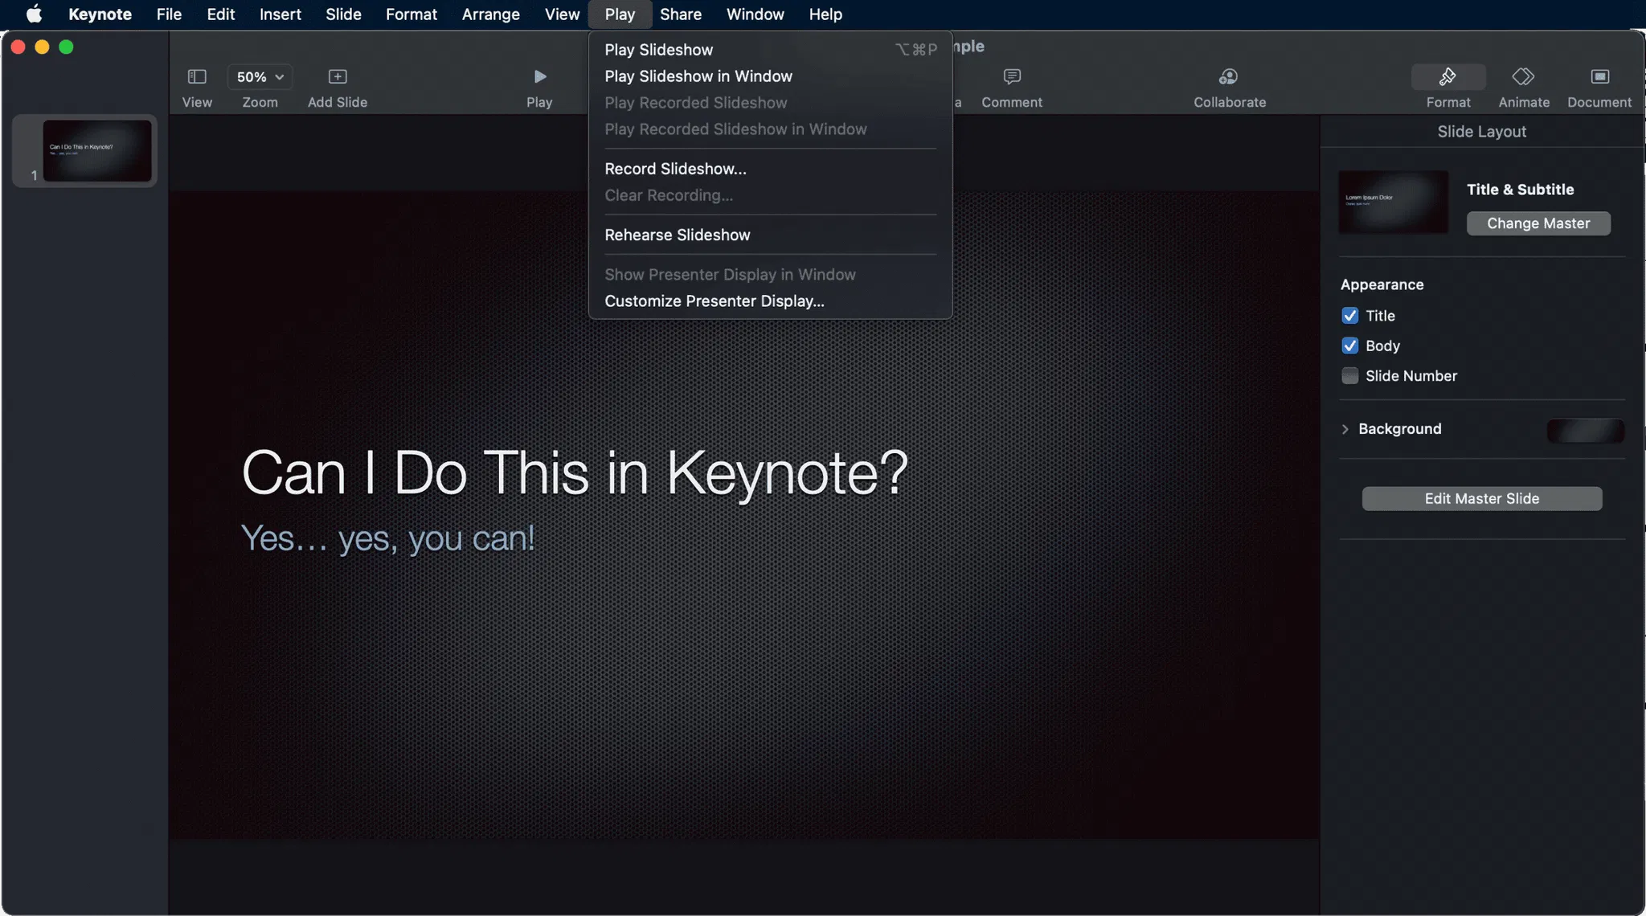Disable the Body checkbox
This screenshot has width=1646, height=916.
coord(1350,346)
